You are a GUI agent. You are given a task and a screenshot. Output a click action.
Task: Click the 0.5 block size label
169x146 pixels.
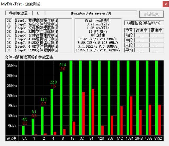coord(25,138)
